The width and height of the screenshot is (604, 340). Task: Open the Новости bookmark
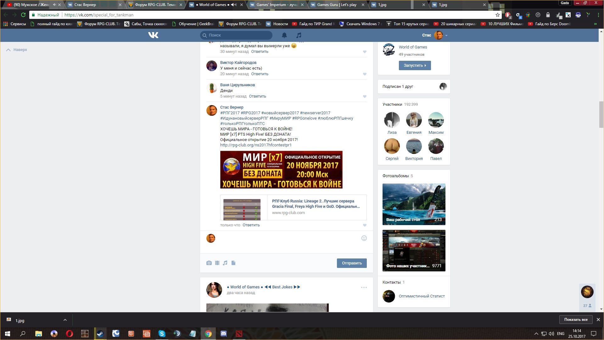pos(277,24)
